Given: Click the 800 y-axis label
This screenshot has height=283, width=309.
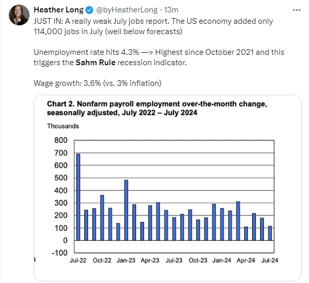Looking at the screenshot, I should [x=61, y=140].
